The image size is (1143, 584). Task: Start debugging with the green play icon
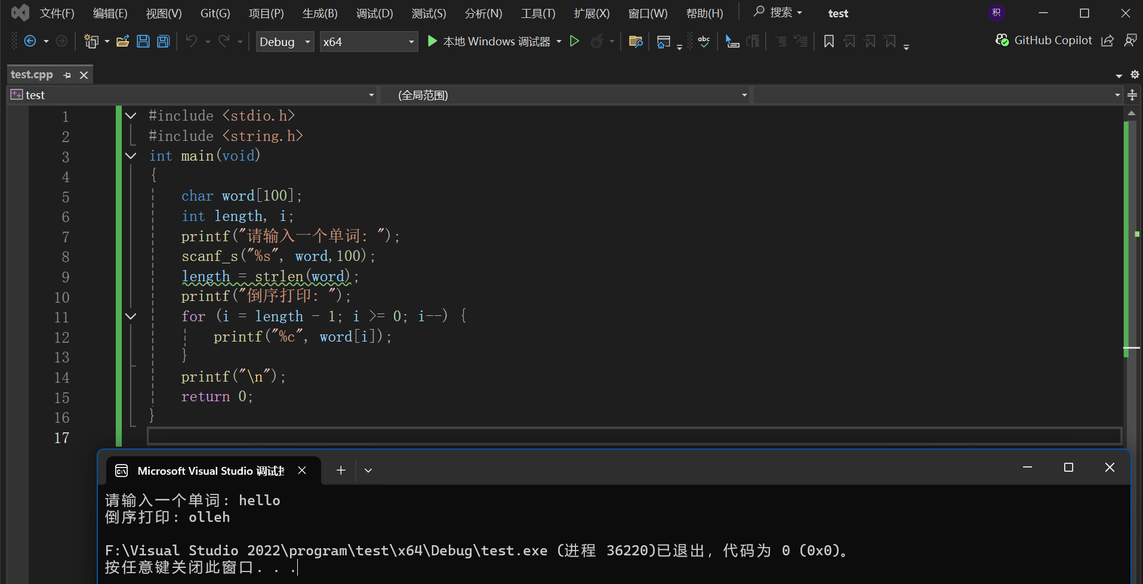tap(432, 41)
